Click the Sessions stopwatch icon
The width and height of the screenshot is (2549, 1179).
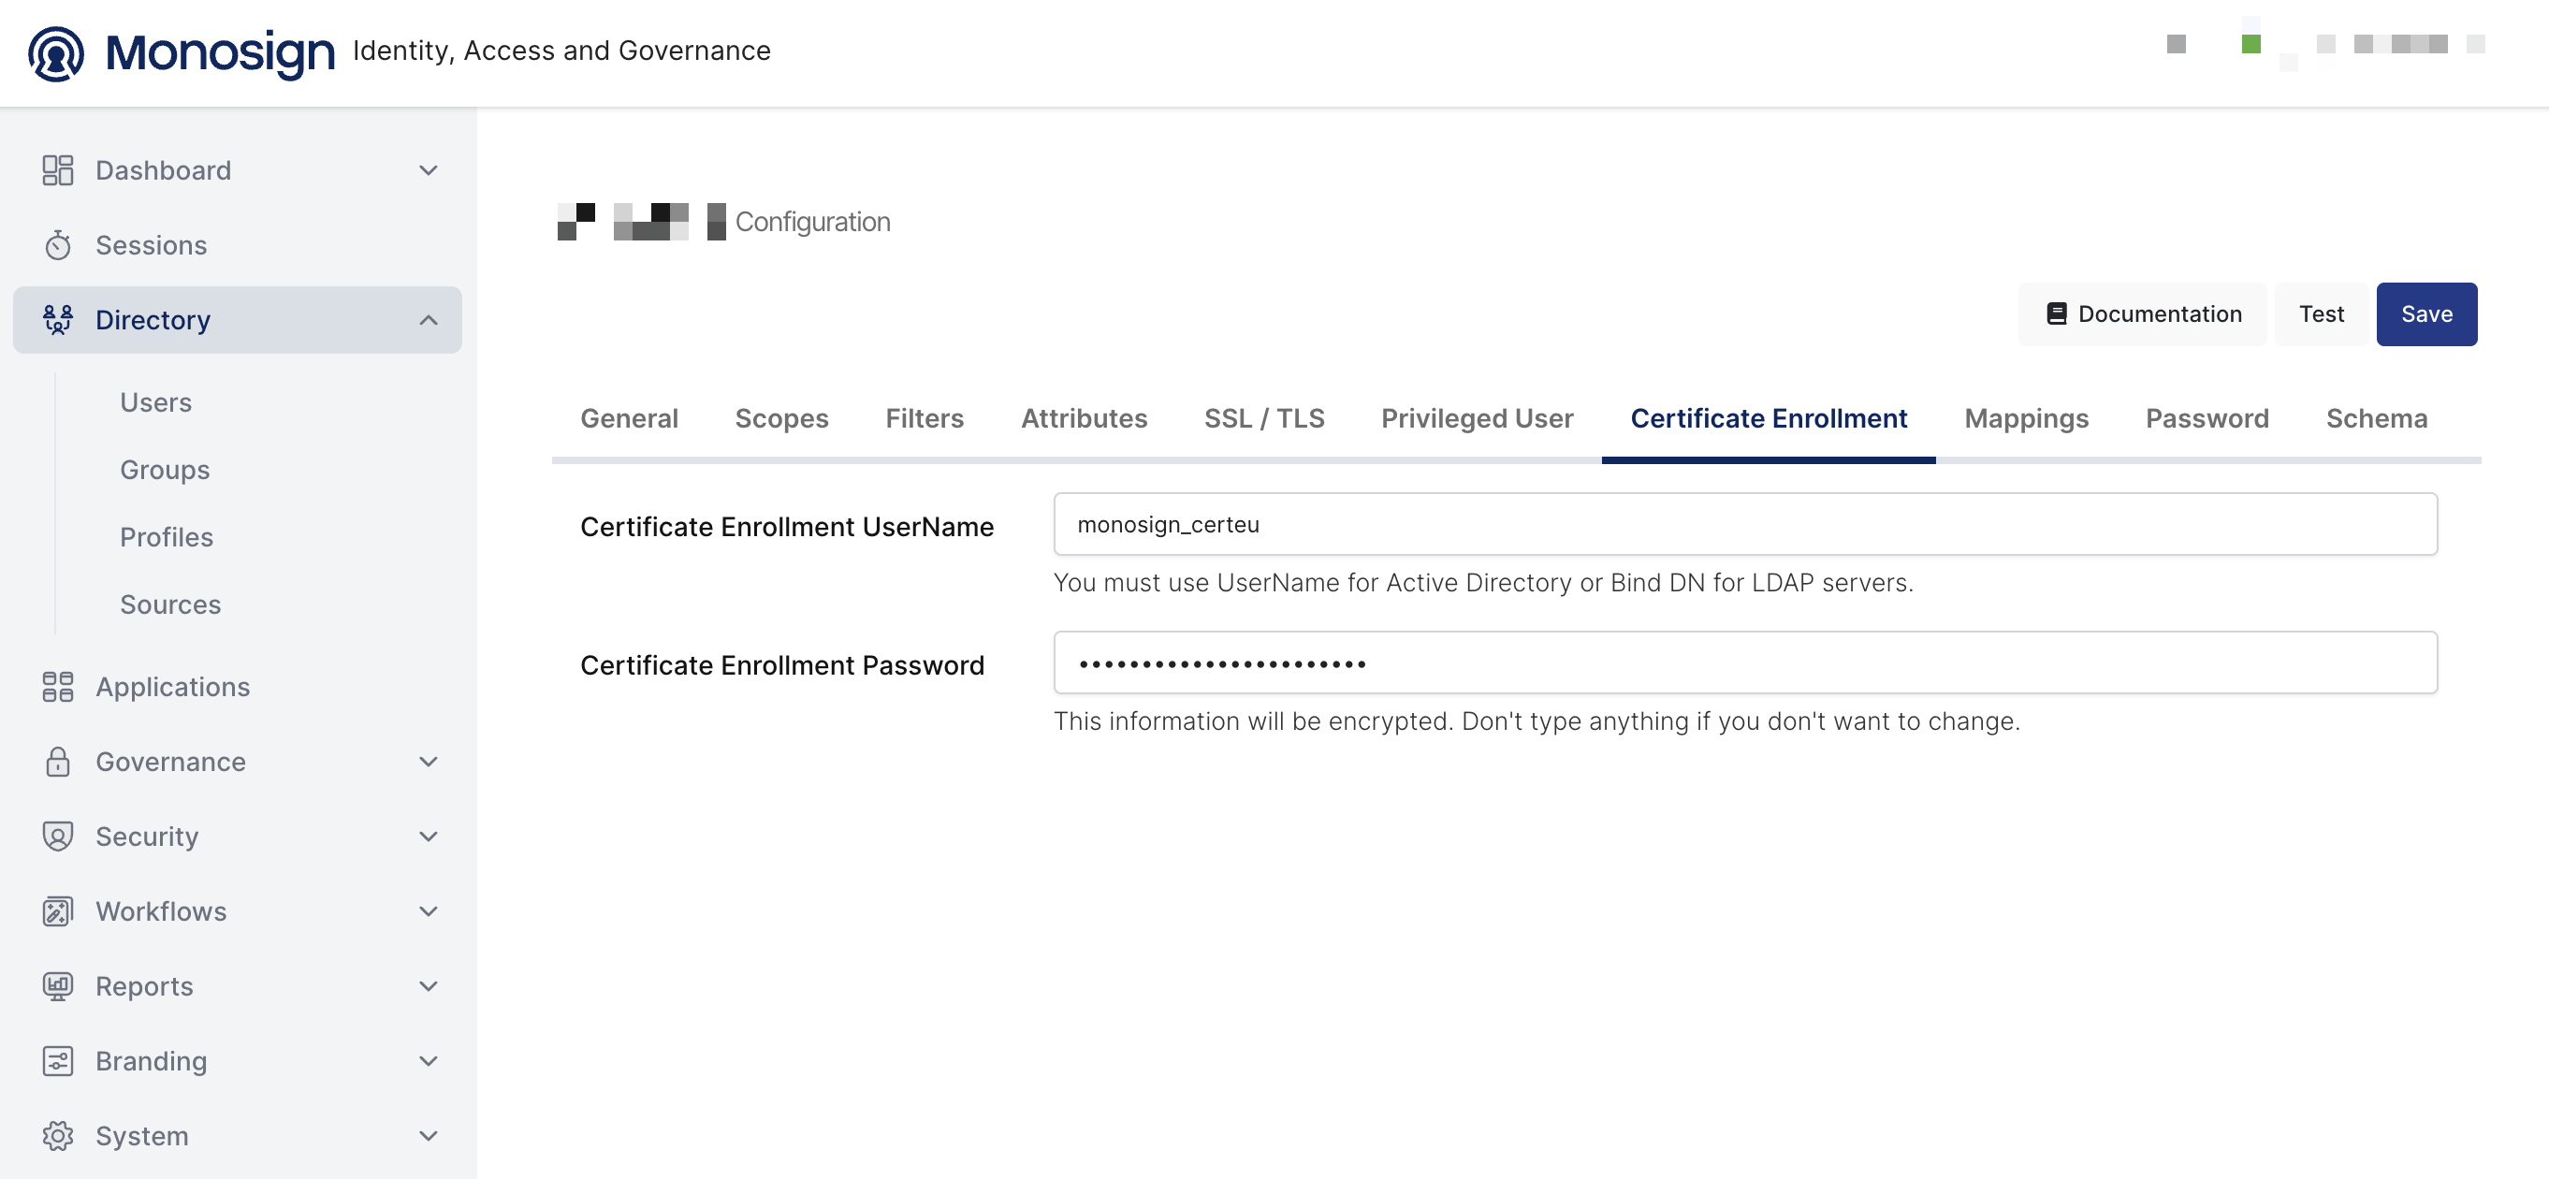[57, 245]
